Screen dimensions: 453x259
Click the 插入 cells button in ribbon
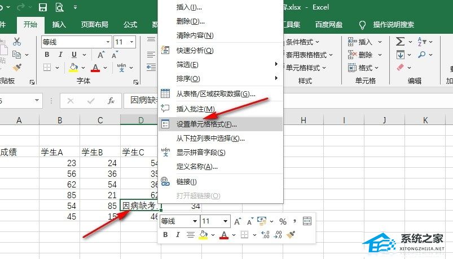pyautogui.click(x=364, y=42)
